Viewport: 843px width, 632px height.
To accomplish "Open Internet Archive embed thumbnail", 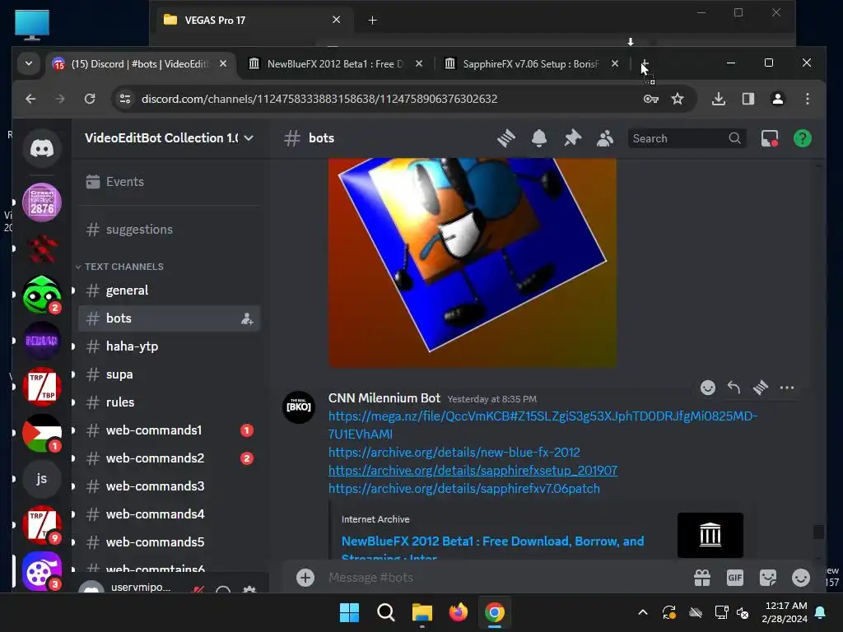I will (710, 535).
